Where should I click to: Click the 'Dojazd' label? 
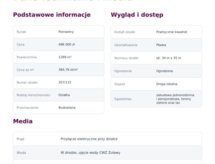119,84
